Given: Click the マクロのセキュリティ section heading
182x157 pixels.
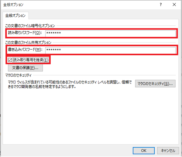Looking at the screenshot, I should coord(18,75).
